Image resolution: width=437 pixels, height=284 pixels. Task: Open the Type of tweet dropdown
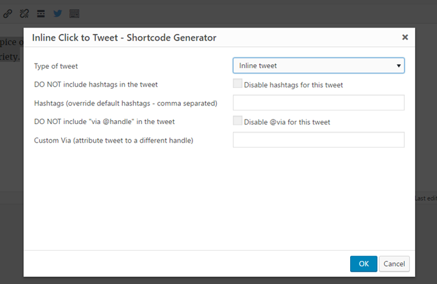point(319,66)
